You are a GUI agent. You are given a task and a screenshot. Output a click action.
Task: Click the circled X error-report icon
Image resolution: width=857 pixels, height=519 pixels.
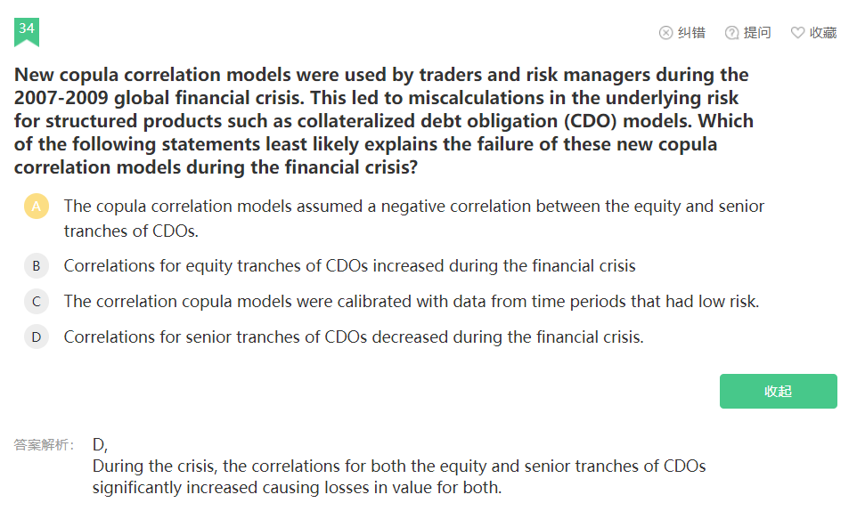coord(665,33)
